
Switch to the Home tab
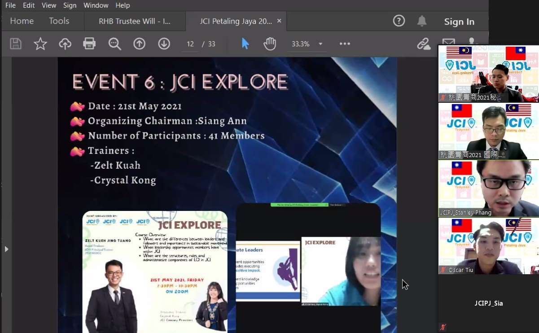click(22, 21)
